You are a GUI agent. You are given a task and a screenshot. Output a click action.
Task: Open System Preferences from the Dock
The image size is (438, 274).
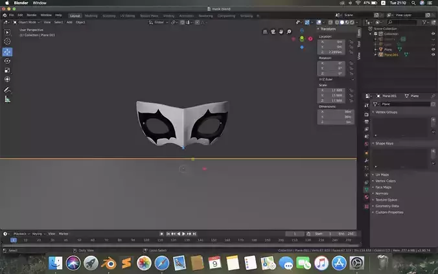point(357,263)
